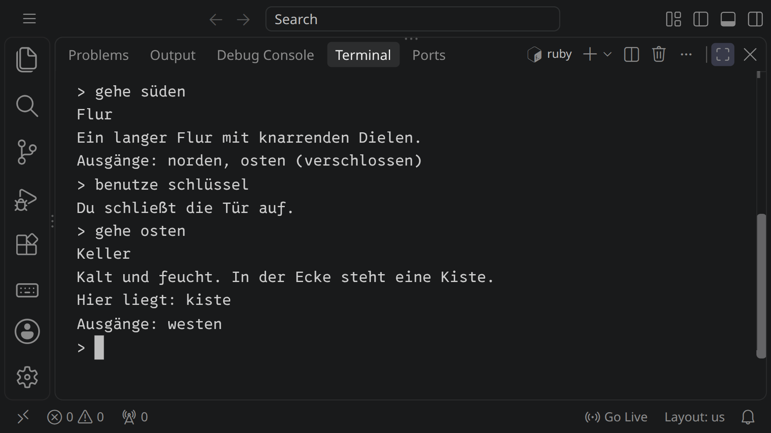This screenshot has height=433, width=771.
Task: Close the panel
Action: click(750, 54)
